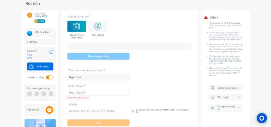This screenshot has width=271, height=127.
Task: Click the Trò chuyện chat bubble icon
Action: 213,97
